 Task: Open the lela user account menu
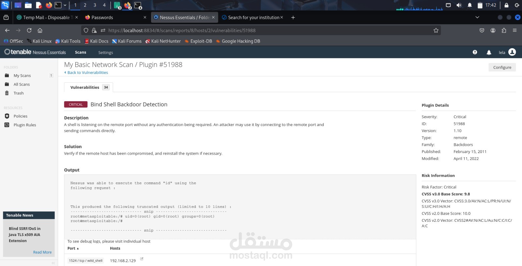coord(507,52)
